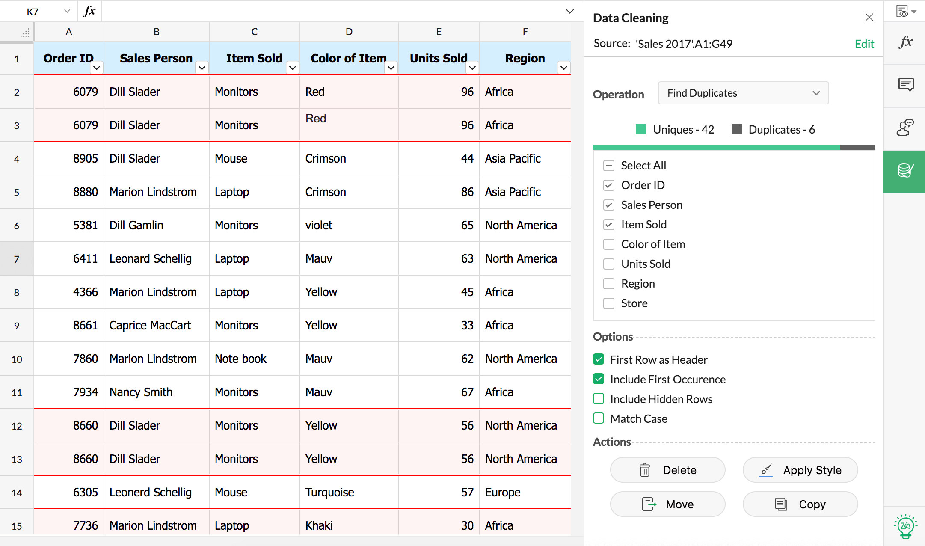
Task: Select the cell containing Order ID 8905
Action: [x=68, y=158]
